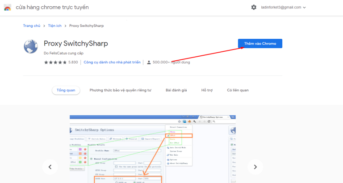The height and width of the screenshot is (183, 343).
Task: Click the Chrome Web Store rainbow logo
Action: [x=8, y=7]
